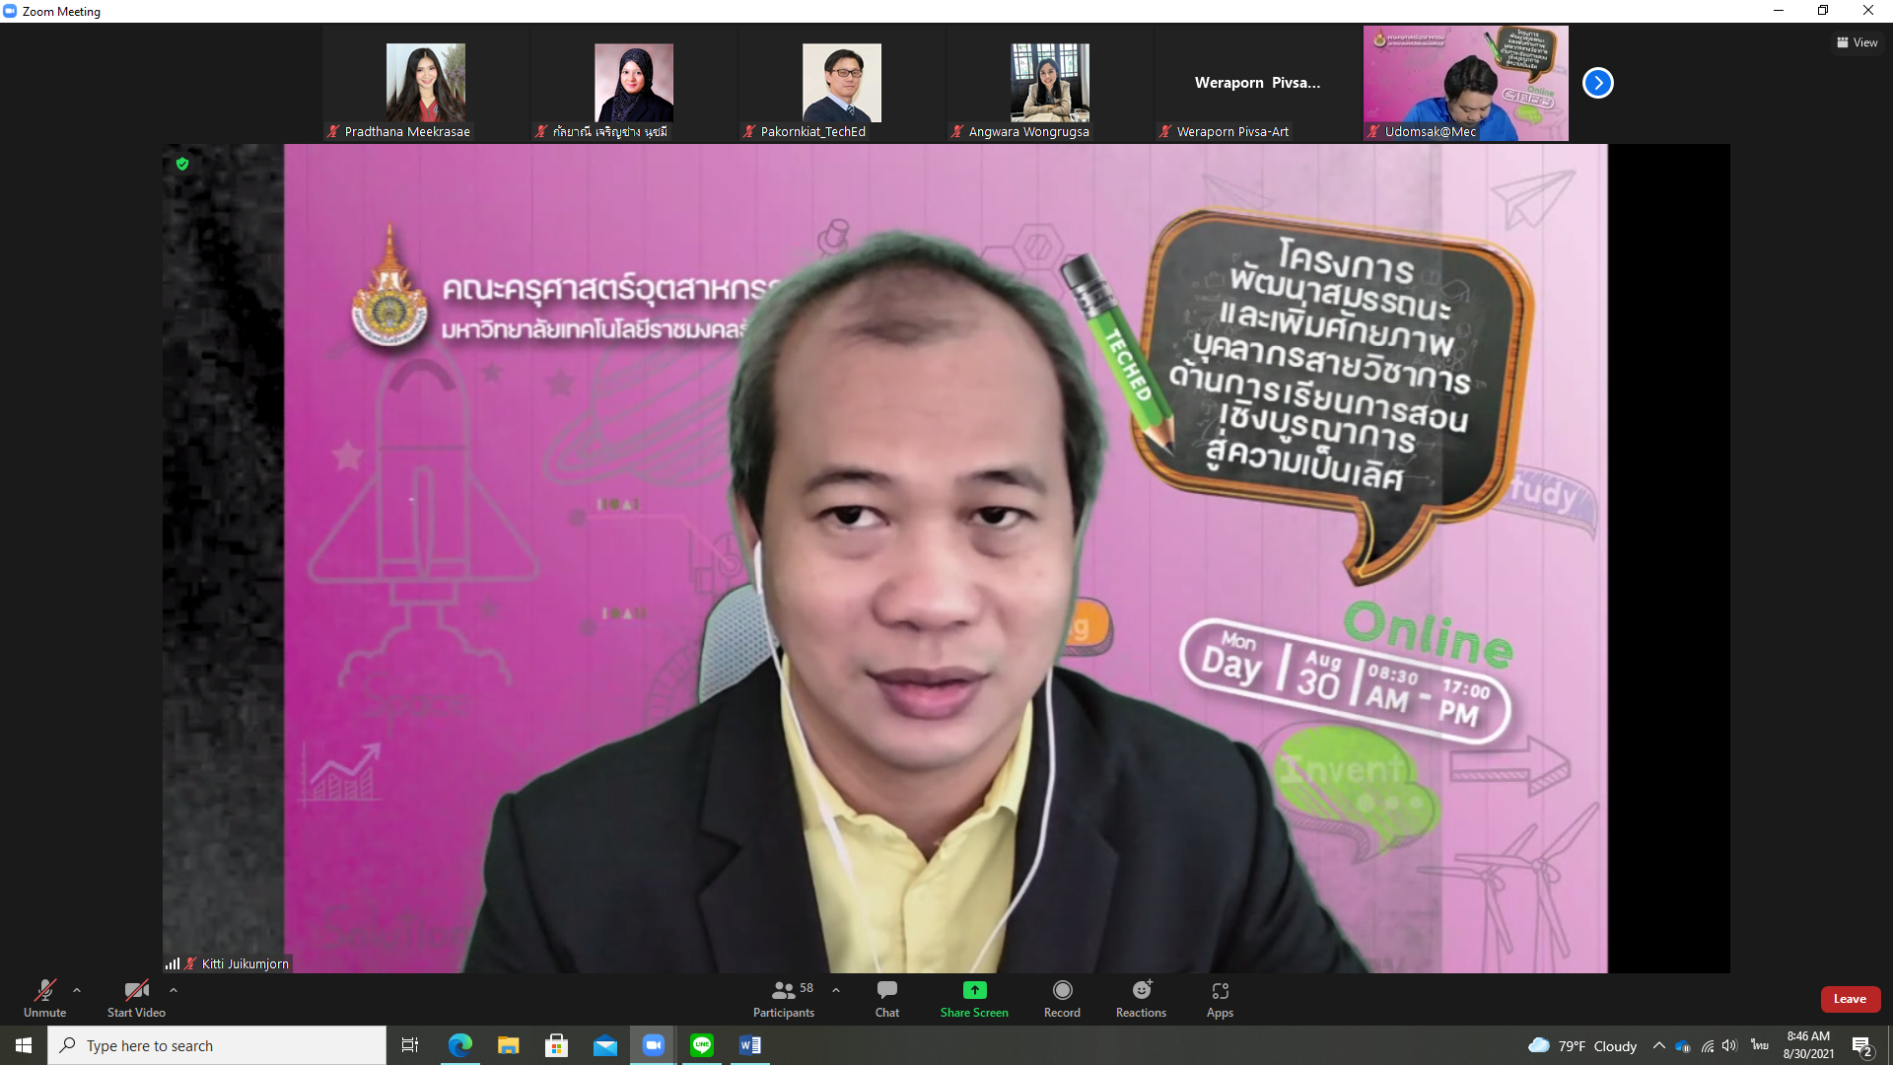Open Mail app from taskbar
1893x1065 pixels.
click(604, 1045)
